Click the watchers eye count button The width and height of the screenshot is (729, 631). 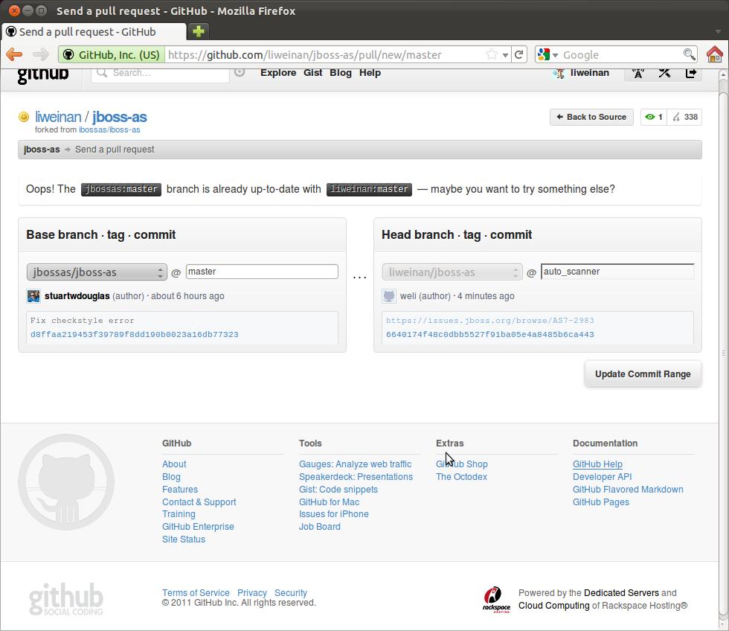[x=653, y=117]
